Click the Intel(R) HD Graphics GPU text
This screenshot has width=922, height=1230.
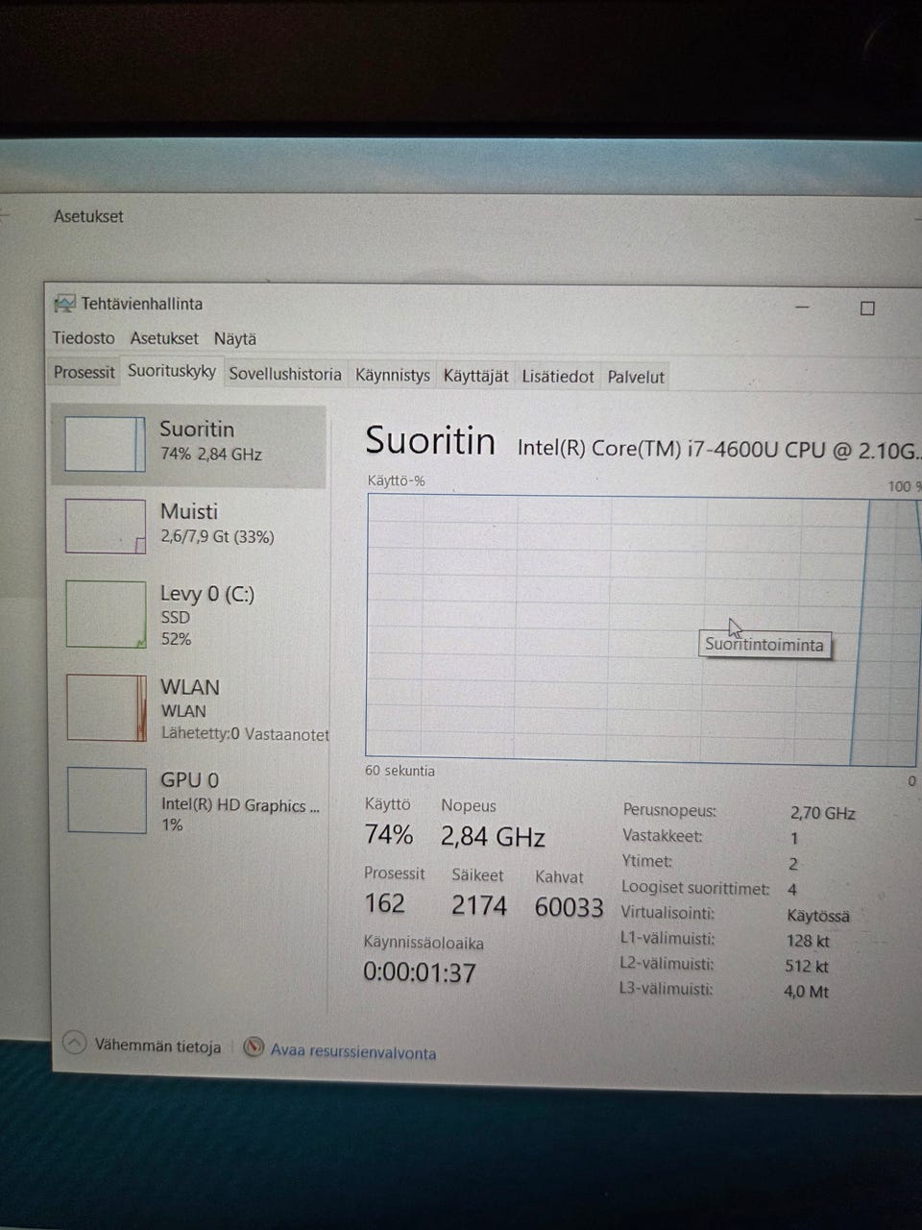tap(240, 805)
